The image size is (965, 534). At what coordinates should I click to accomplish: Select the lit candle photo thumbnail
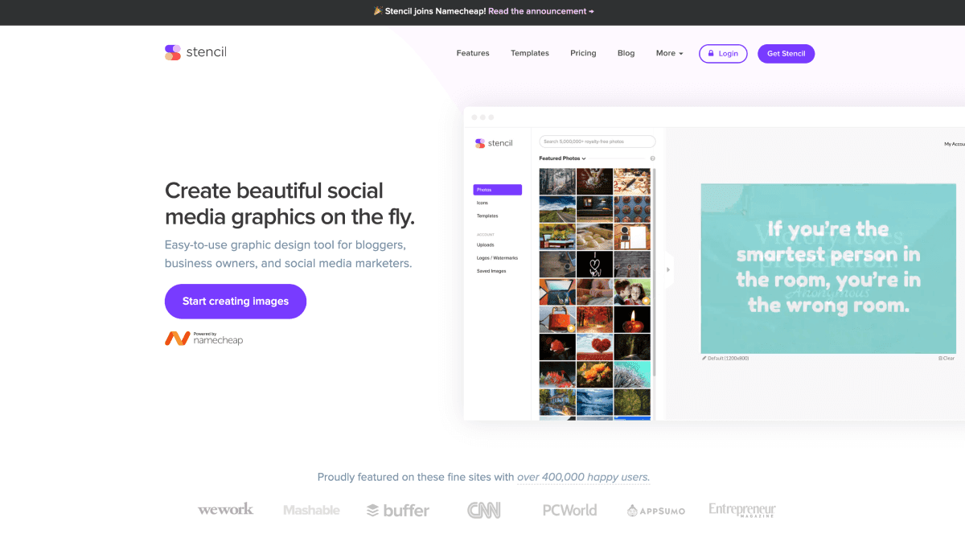(x=632, y=319)
